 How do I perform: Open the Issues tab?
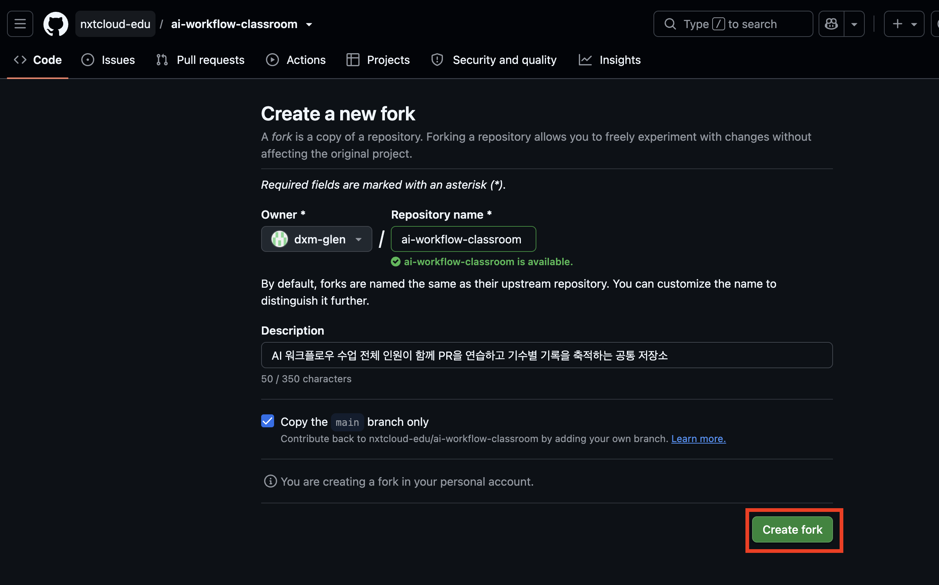pos(108,60)
